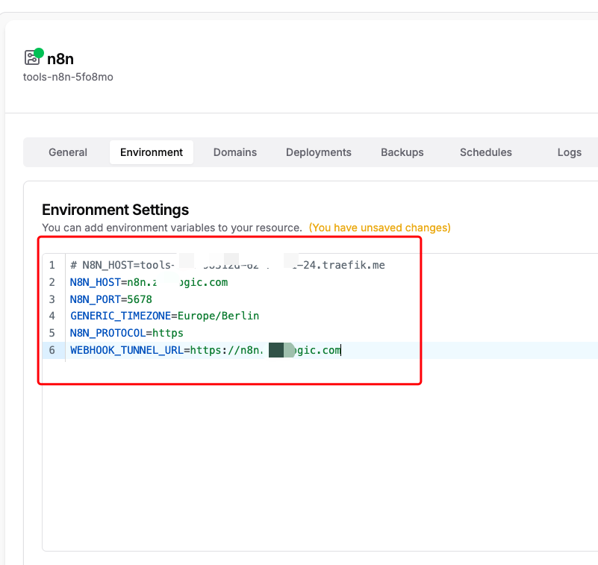Select the Environment tab
Screen dimensions: 598x565
[152, 152]
